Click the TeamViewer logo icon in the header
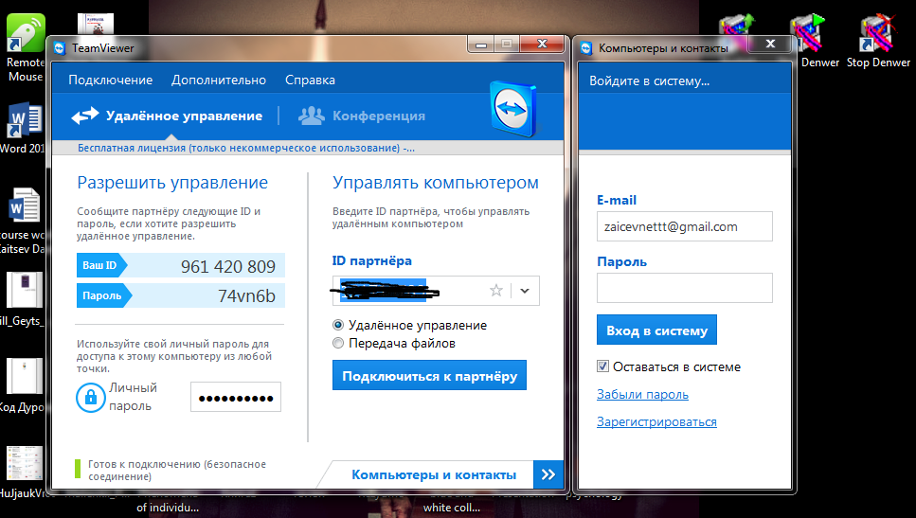This screenshot has height=518, width=916. [514, 109]
